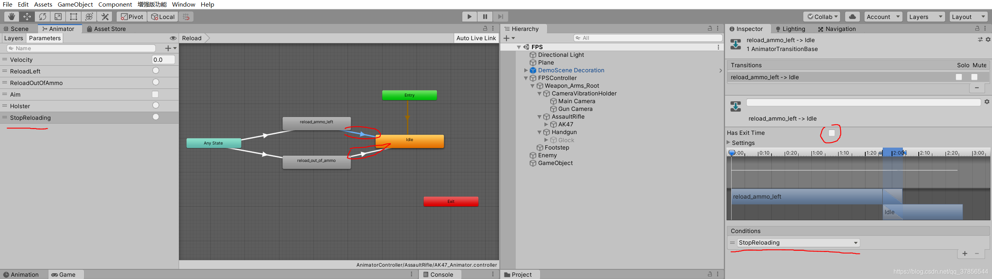Select the Hand tool
The image size is (992, 279).
[12, 17]
